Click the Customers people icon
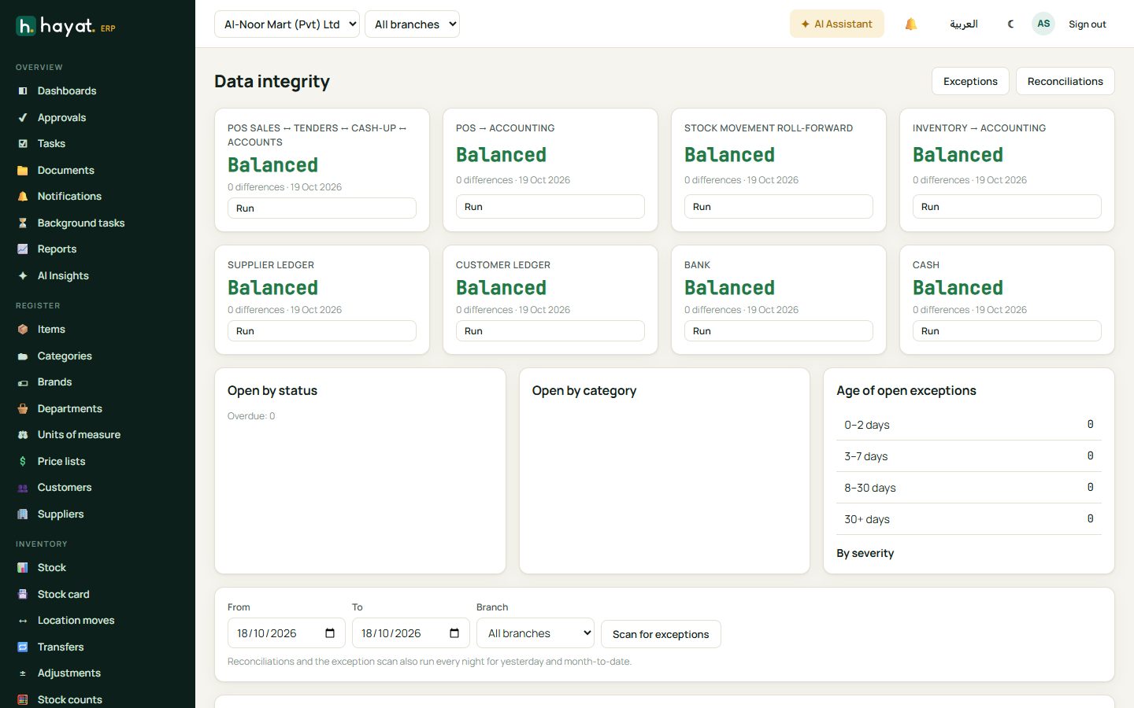This screenshot has height=708, width=1134. point(23,488)
